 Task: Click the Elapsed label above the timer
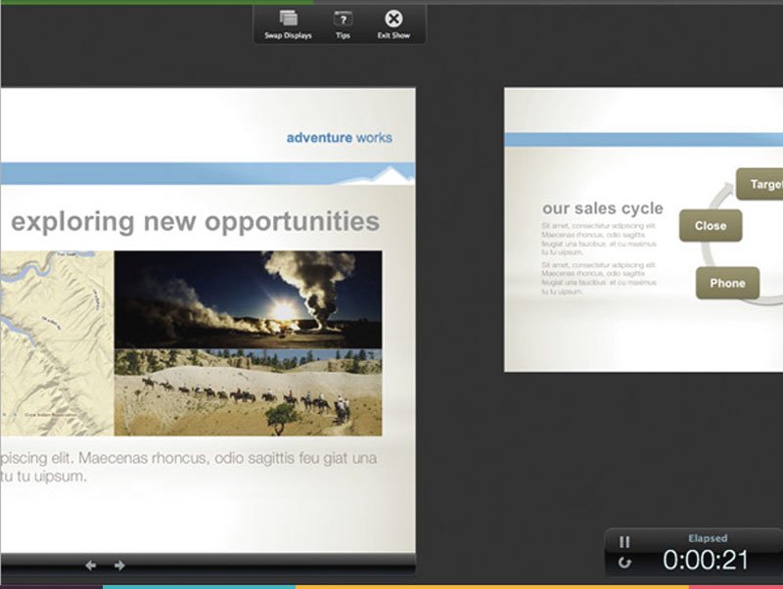click(x=707, y=537)
